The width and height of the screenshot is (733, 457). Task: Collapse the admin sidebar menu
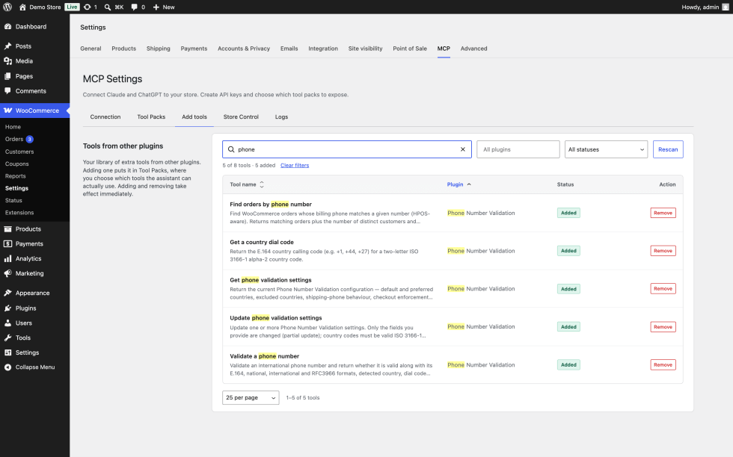click(x=34, y=367)
